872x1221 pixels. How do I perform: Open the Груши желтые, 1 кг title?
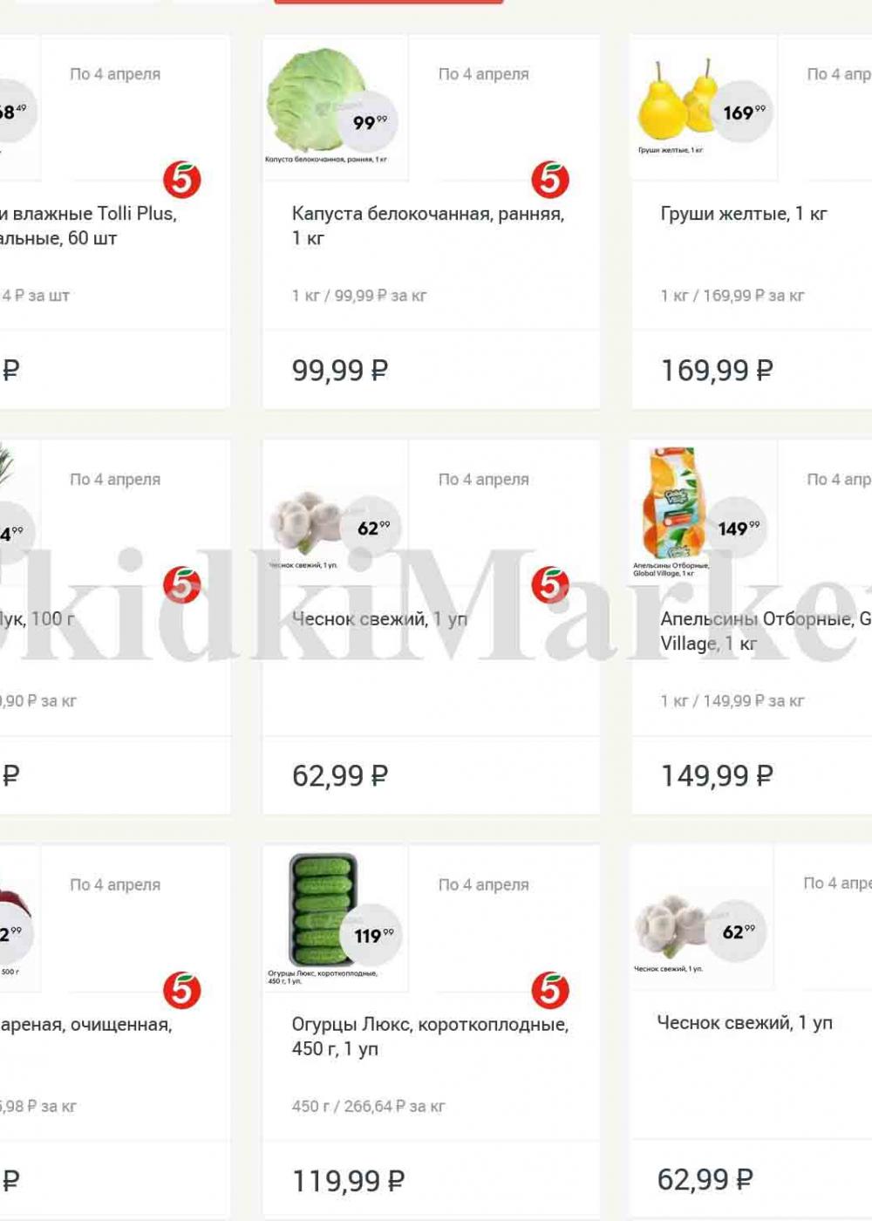coord(744,214)
